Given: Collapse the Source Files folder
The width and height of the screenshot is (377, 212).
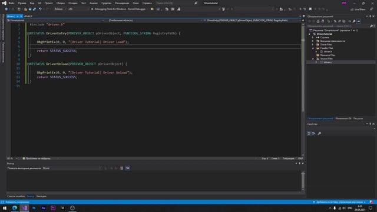Looking at the screenshot, I should (x=313, y=59).
